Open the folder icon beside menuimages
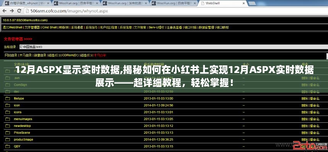This screenshot has height=152, width=328. tap(8, 119)
